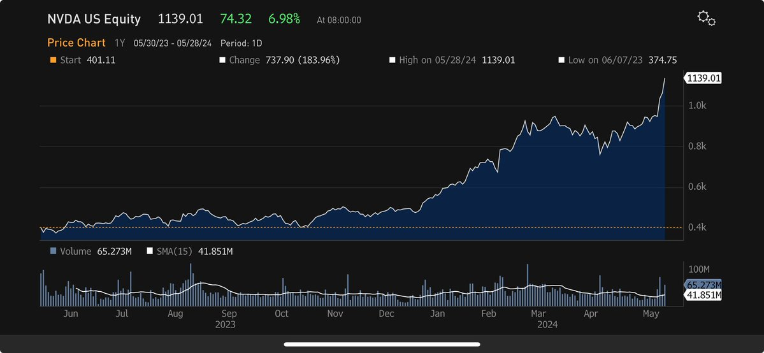Click the Jun month label
Image resolution: width=764 pixels, height=353 pixels.
point(71,314)
